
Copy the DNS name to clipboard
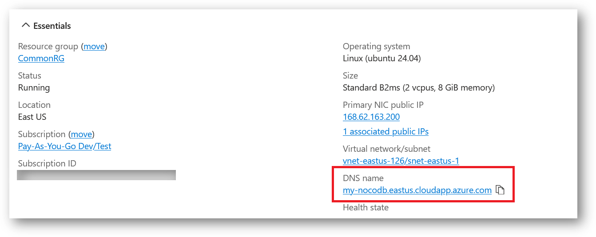click(500, 190)
